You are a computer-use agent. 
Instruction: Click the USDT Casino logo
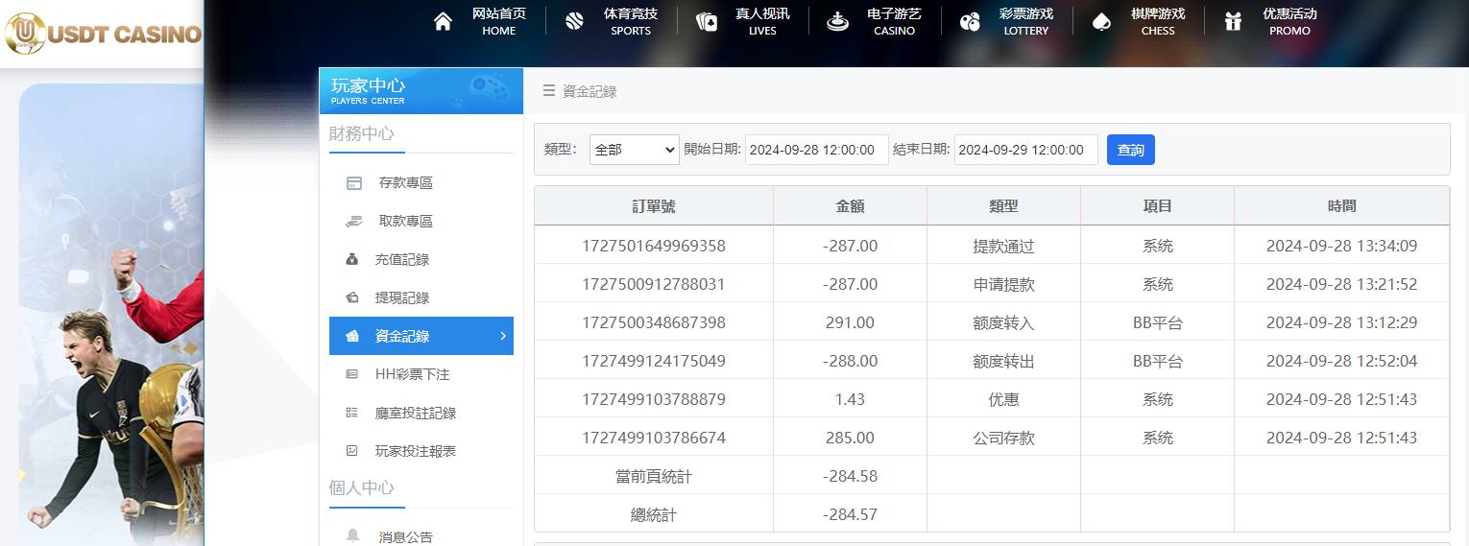[103, 35]
